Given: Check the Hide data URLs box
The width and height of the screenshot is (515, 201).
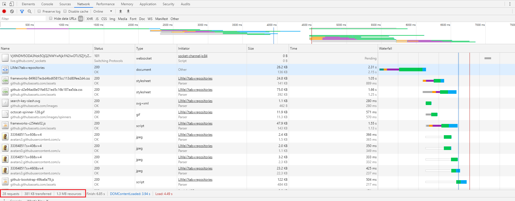Looking at the screenshot, I should click(x=51, y=18).
